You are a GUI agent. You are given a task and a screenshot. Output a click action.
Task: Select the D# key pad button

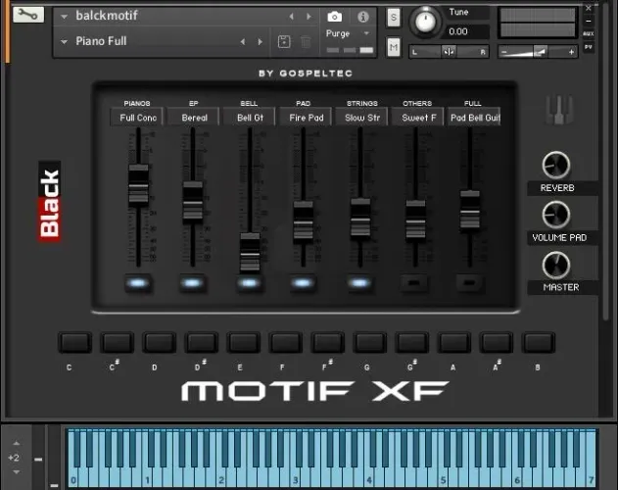(x=202, y=342)
